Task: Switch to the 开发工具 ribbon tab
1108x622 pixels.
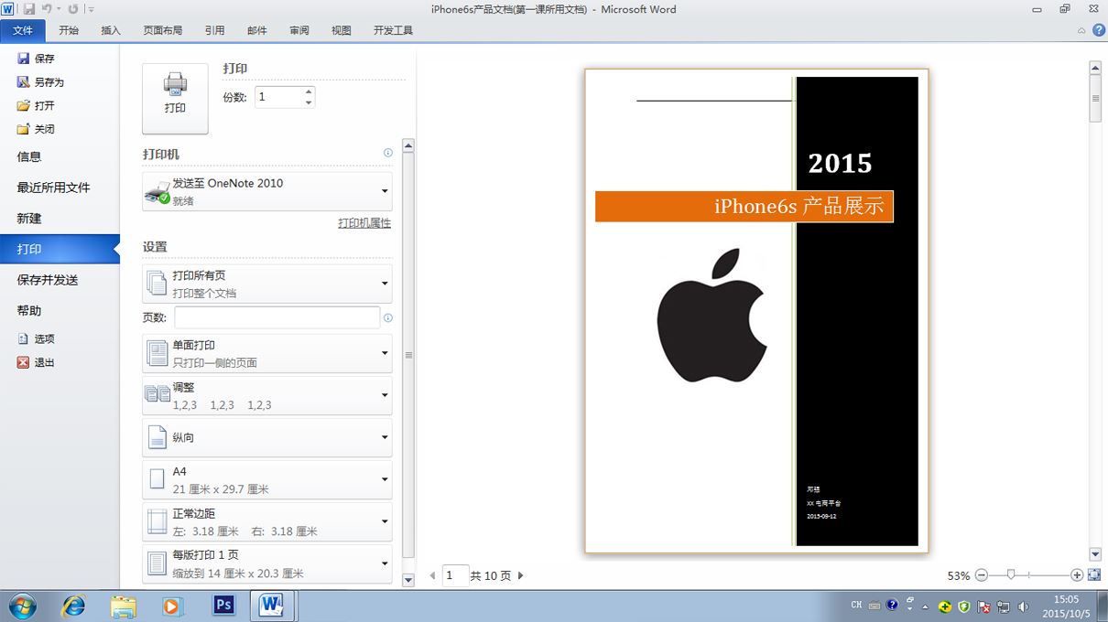Action: 394,30
